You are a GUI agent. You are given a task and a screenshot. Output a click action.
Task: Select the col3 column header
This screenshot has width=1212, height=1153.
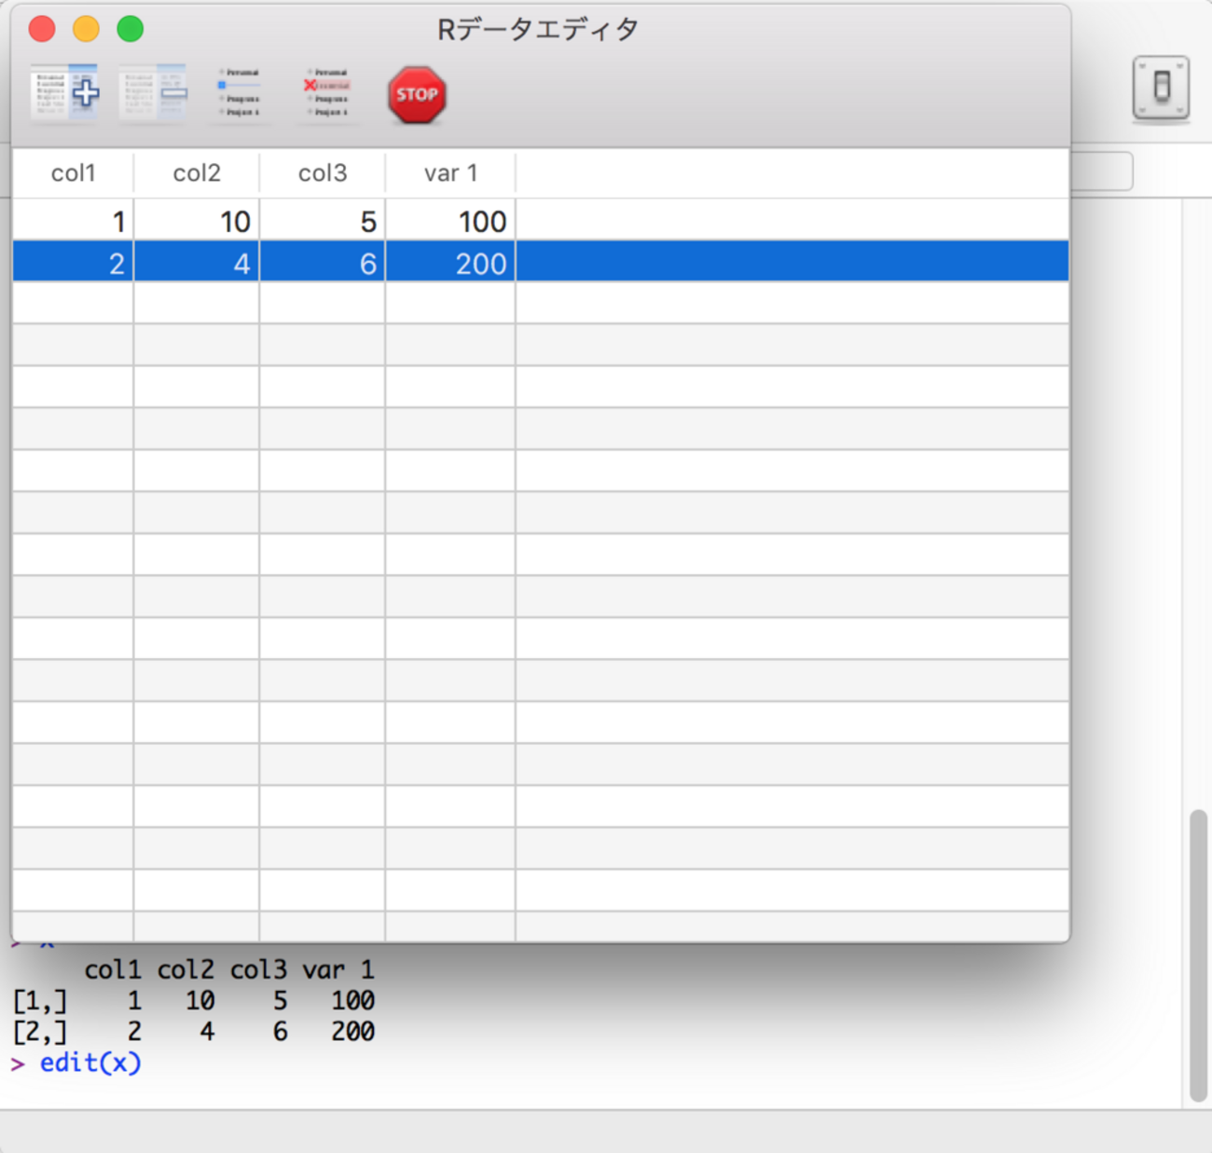tap(323, 173)
